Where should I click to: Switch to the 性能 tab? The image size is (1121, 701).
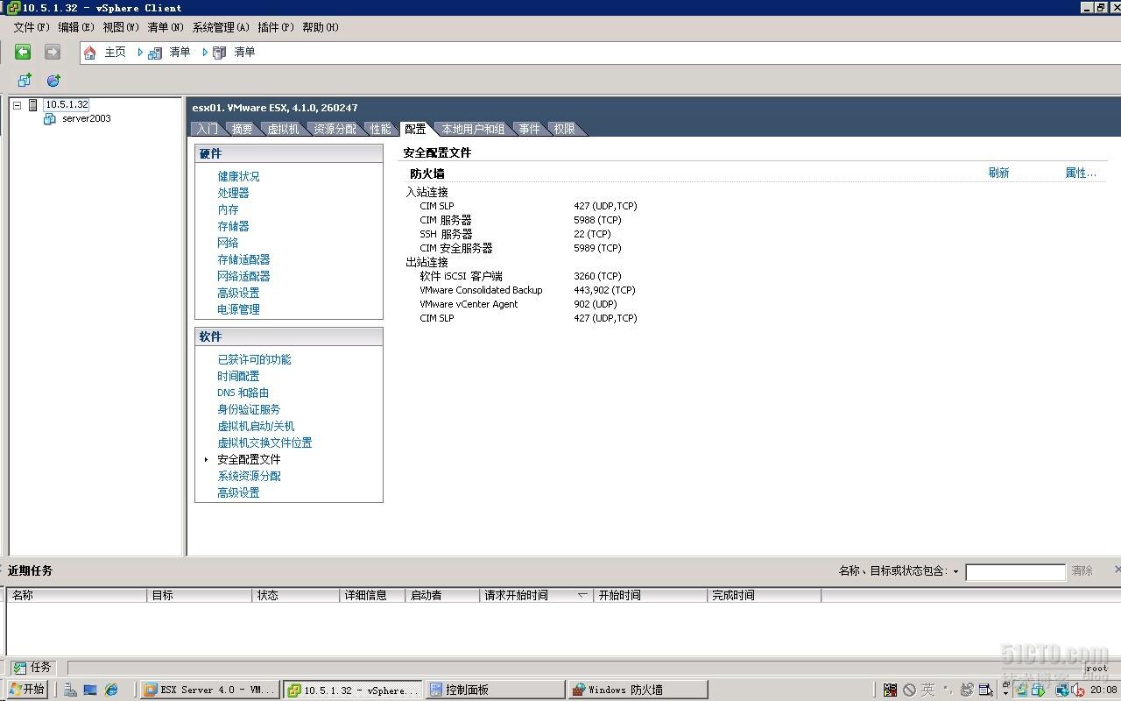coord(381,129)
